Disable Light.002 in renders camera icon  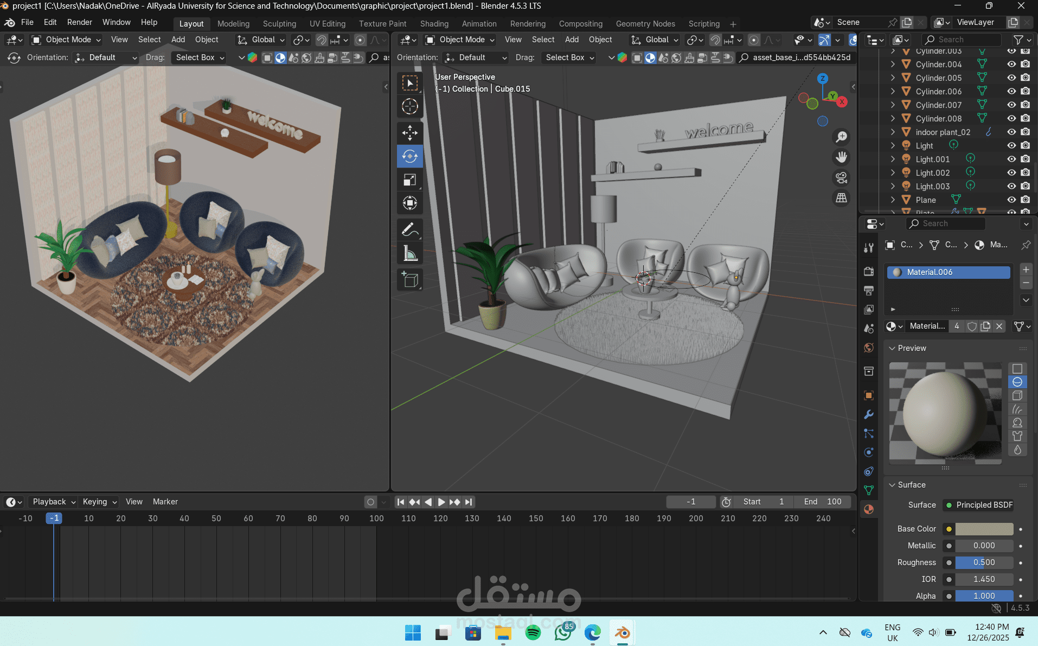(1025, 172)
